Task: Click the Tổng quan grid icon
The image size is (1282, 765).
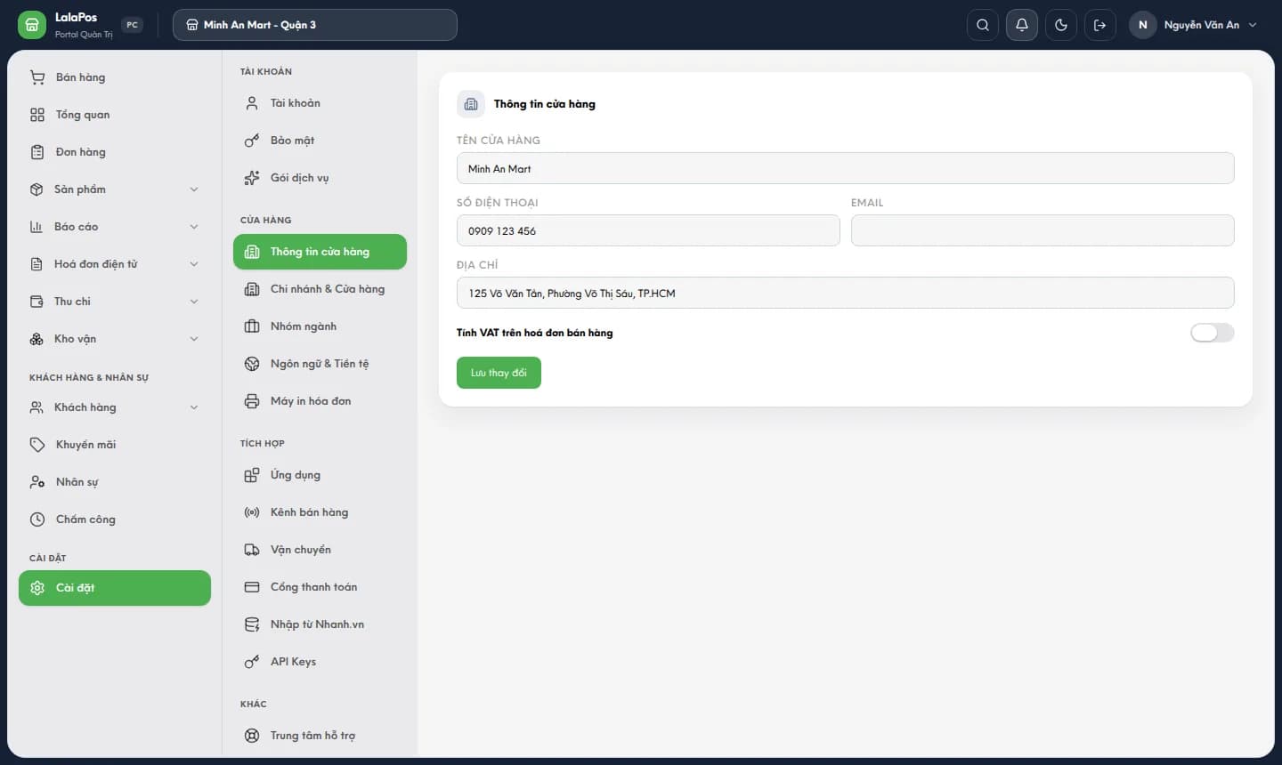Action: [37, 115]
